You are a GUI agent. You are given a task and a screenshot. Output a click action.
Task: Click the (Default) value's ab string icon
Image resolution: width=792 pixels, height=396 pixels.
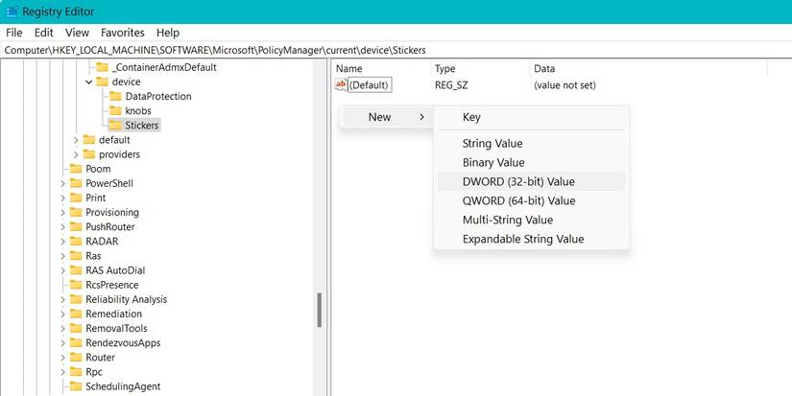coord(341,84)
